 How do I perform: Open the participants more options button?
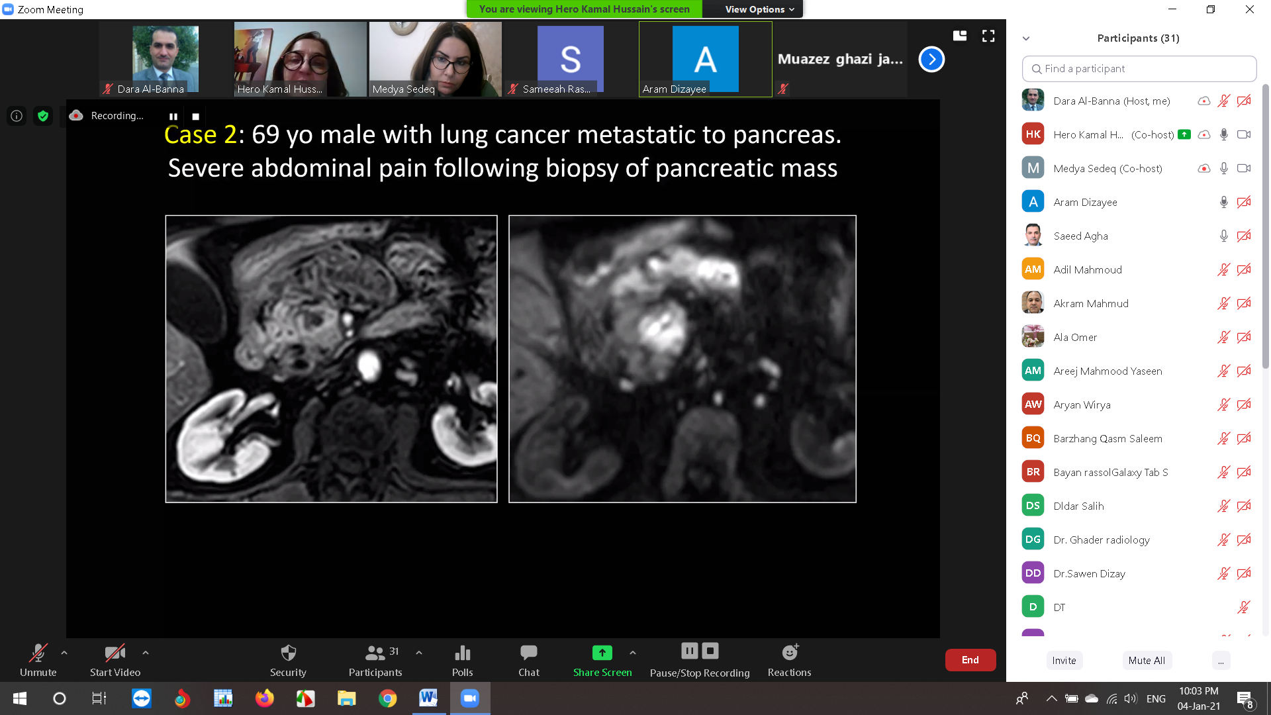(x=1221, y=660)
